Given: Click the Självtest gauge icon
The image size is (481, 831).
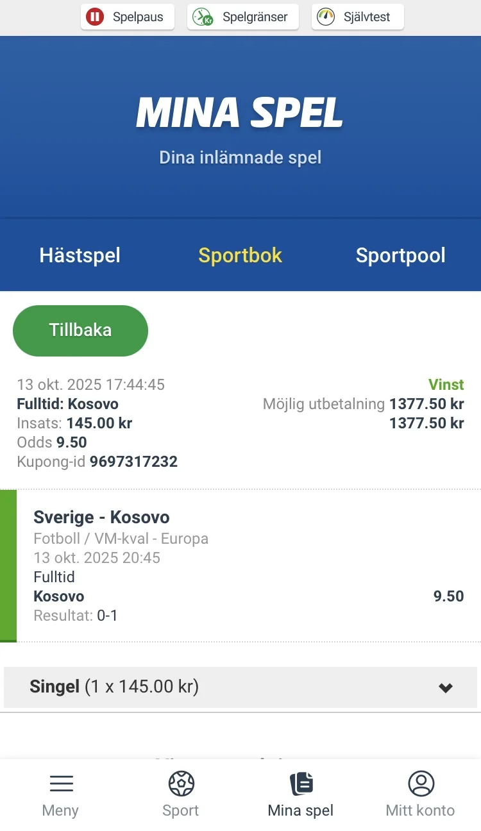Looking at the screenshot, I should (x=326, y=17).
